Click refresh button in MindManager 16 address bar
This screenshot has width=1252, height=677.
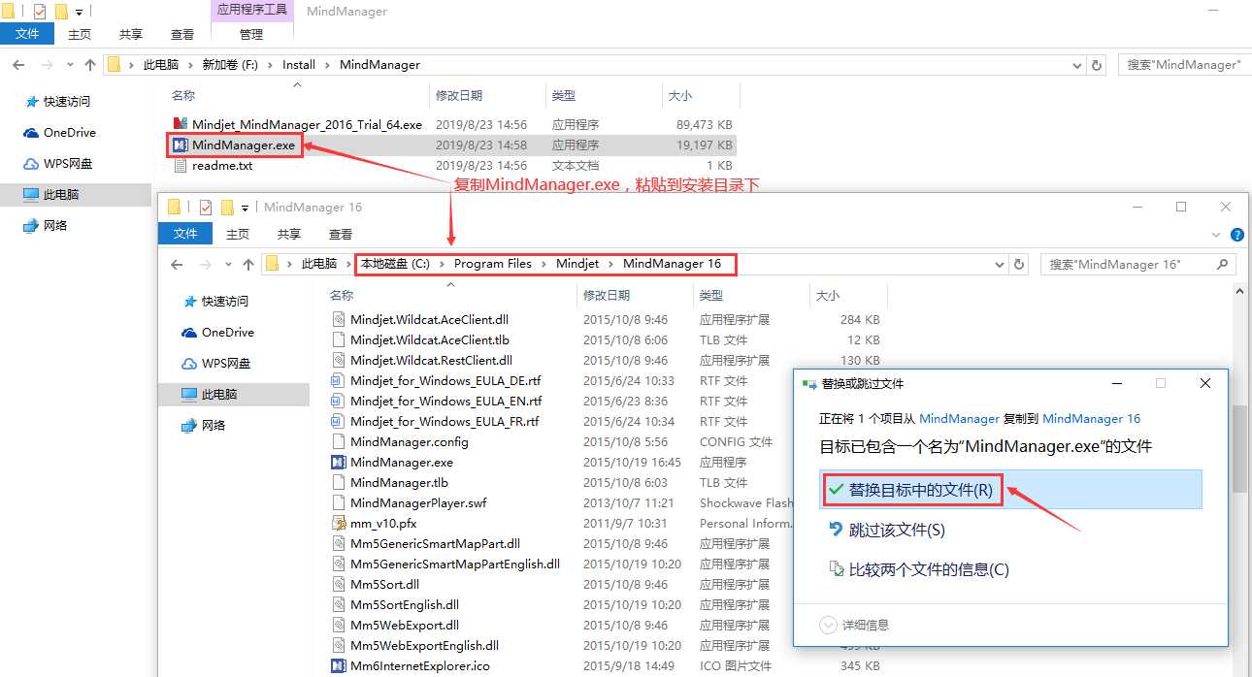tap(1019, 264)
